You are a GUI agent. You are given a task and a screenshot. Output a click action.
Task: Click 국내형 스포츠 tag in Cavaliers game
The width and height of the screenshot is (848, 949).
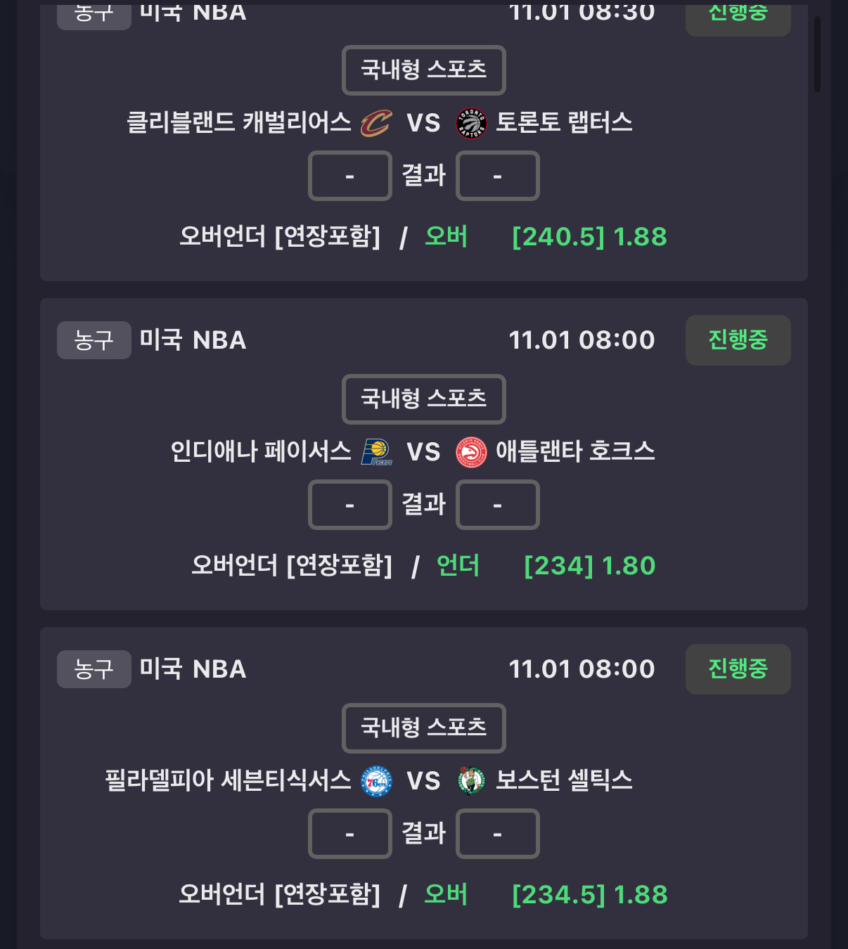click(423, 70)
